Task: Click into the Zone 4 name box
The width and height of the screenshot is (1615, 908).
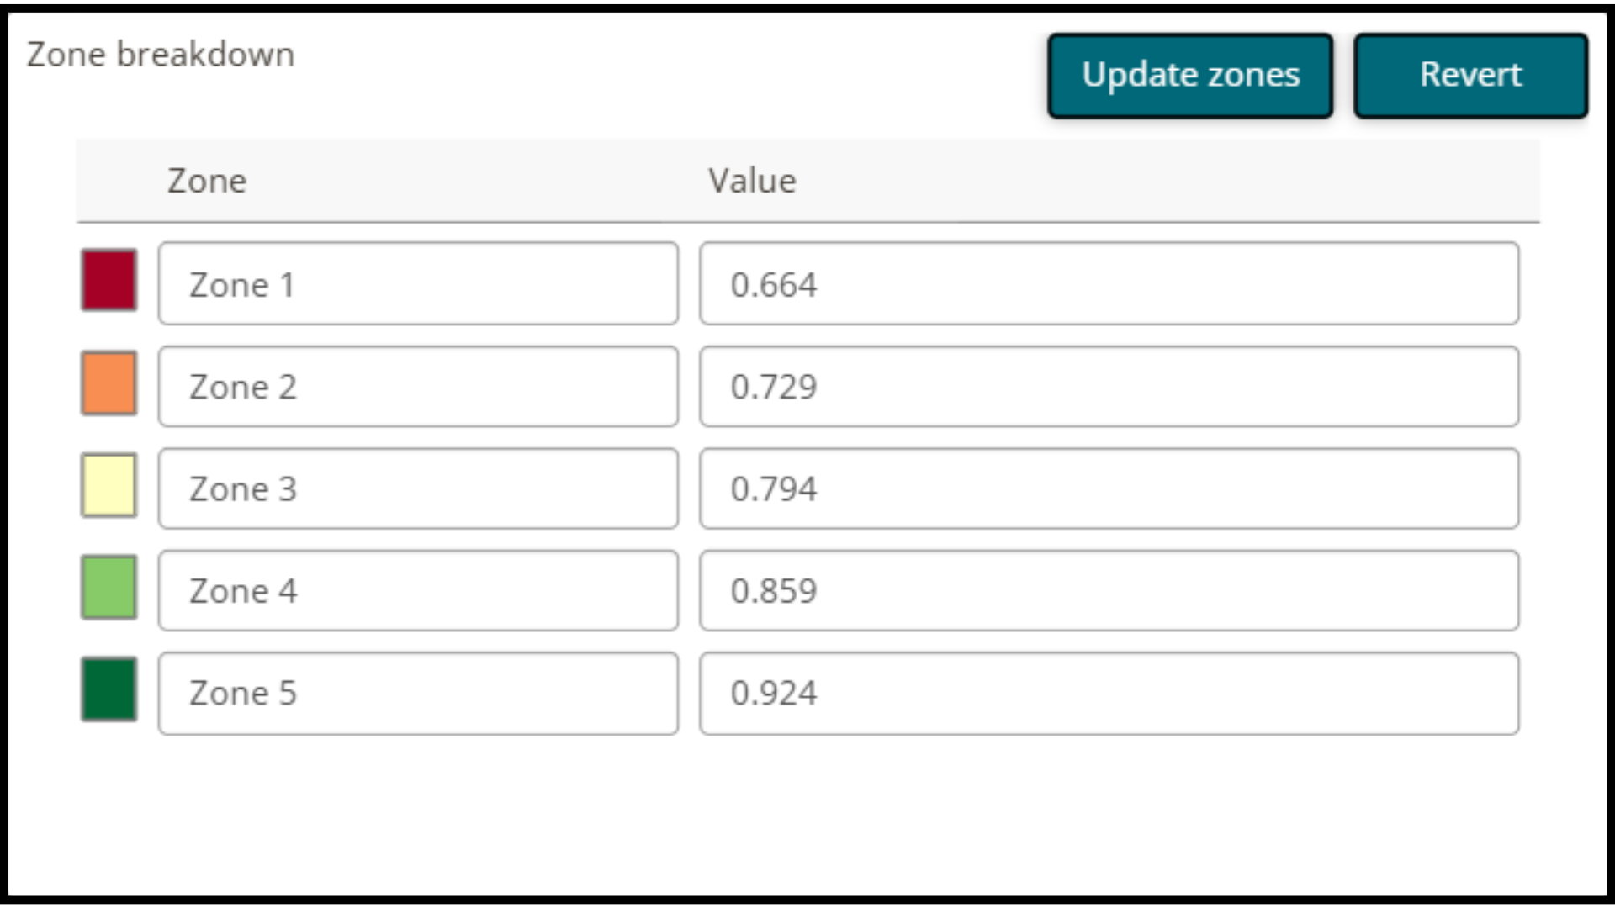Action: coord(418,590)
